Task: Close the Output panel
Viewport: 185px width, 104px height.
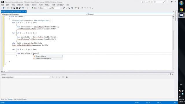Action: 173,74
